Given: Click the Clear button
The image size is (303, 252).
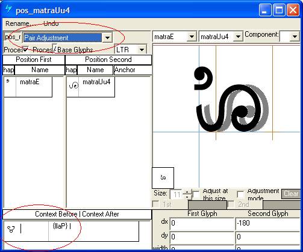Looking at the screenshot, I should pos(291,194).
